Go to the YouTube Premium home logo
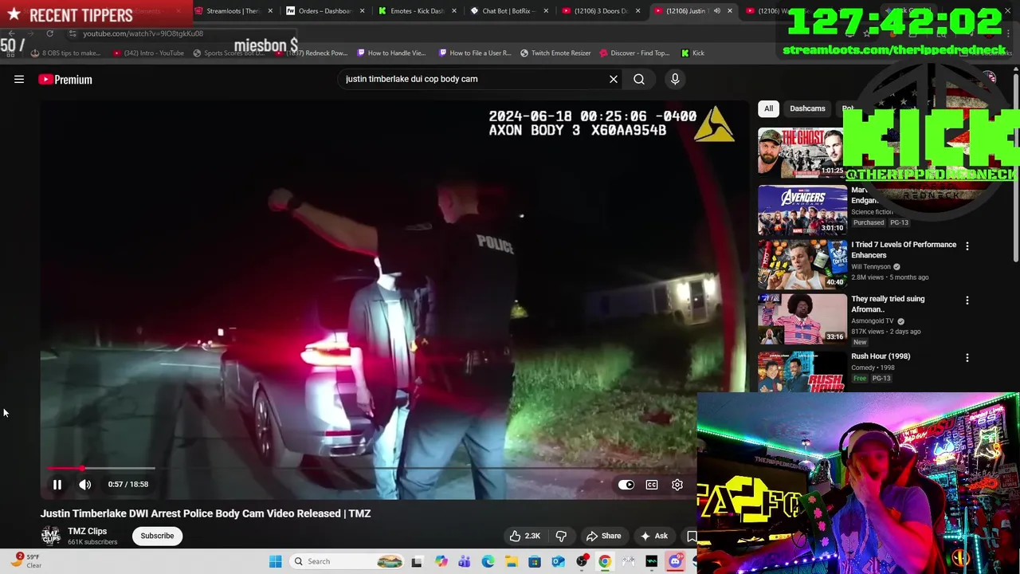 65,79
